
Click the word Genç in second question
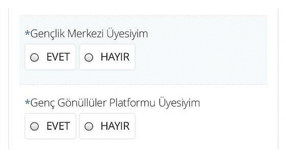point(43,104)
